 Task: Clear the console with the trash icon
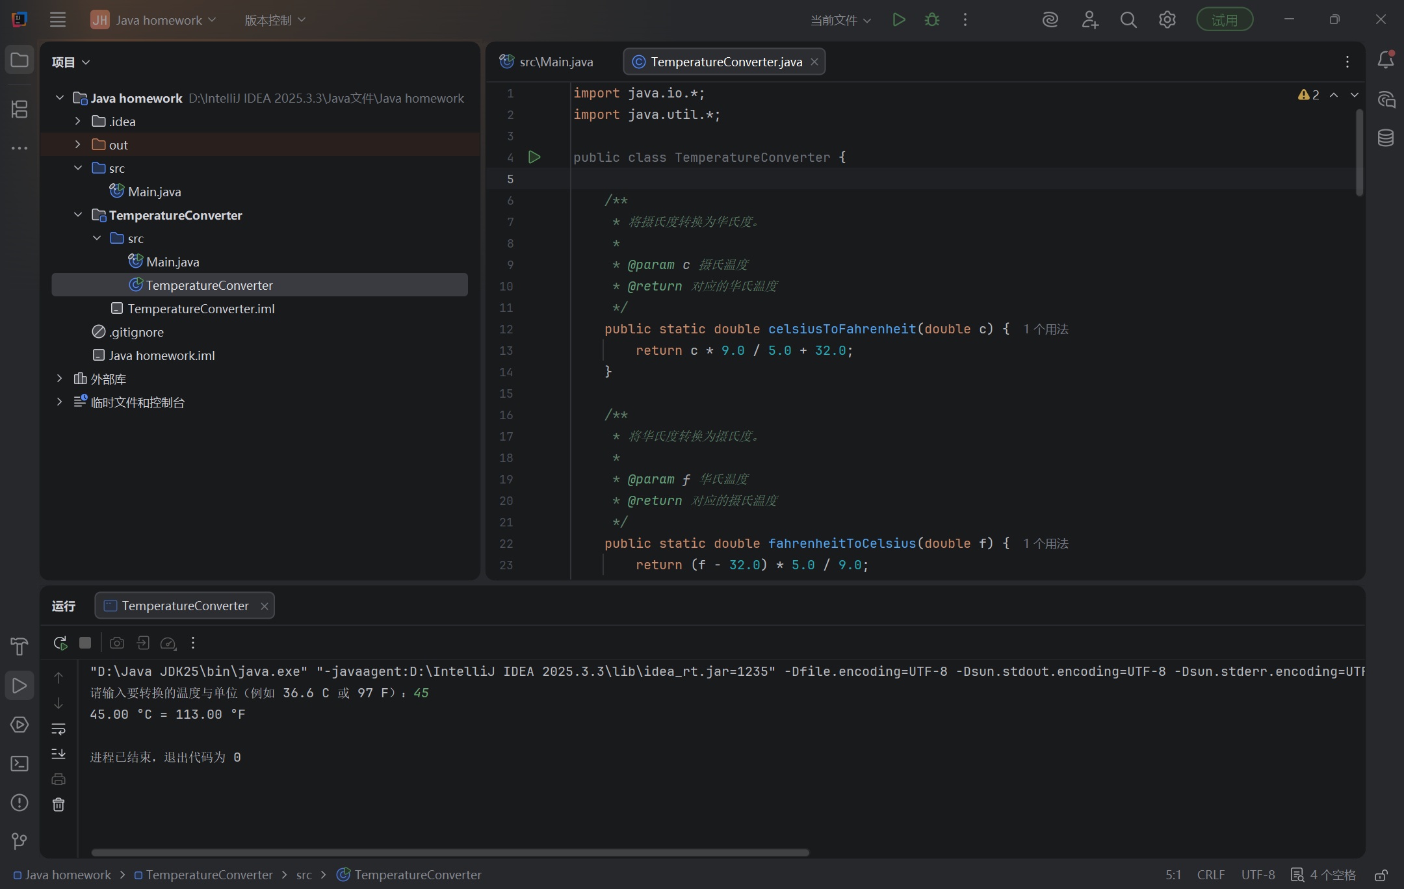coord(58,805)
